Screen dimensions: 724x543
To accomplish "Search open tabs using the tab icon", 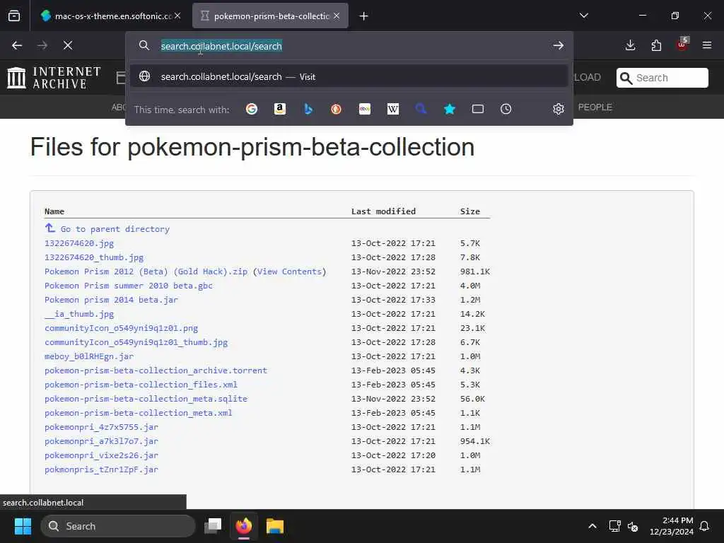I will click(x=478, y=109).
